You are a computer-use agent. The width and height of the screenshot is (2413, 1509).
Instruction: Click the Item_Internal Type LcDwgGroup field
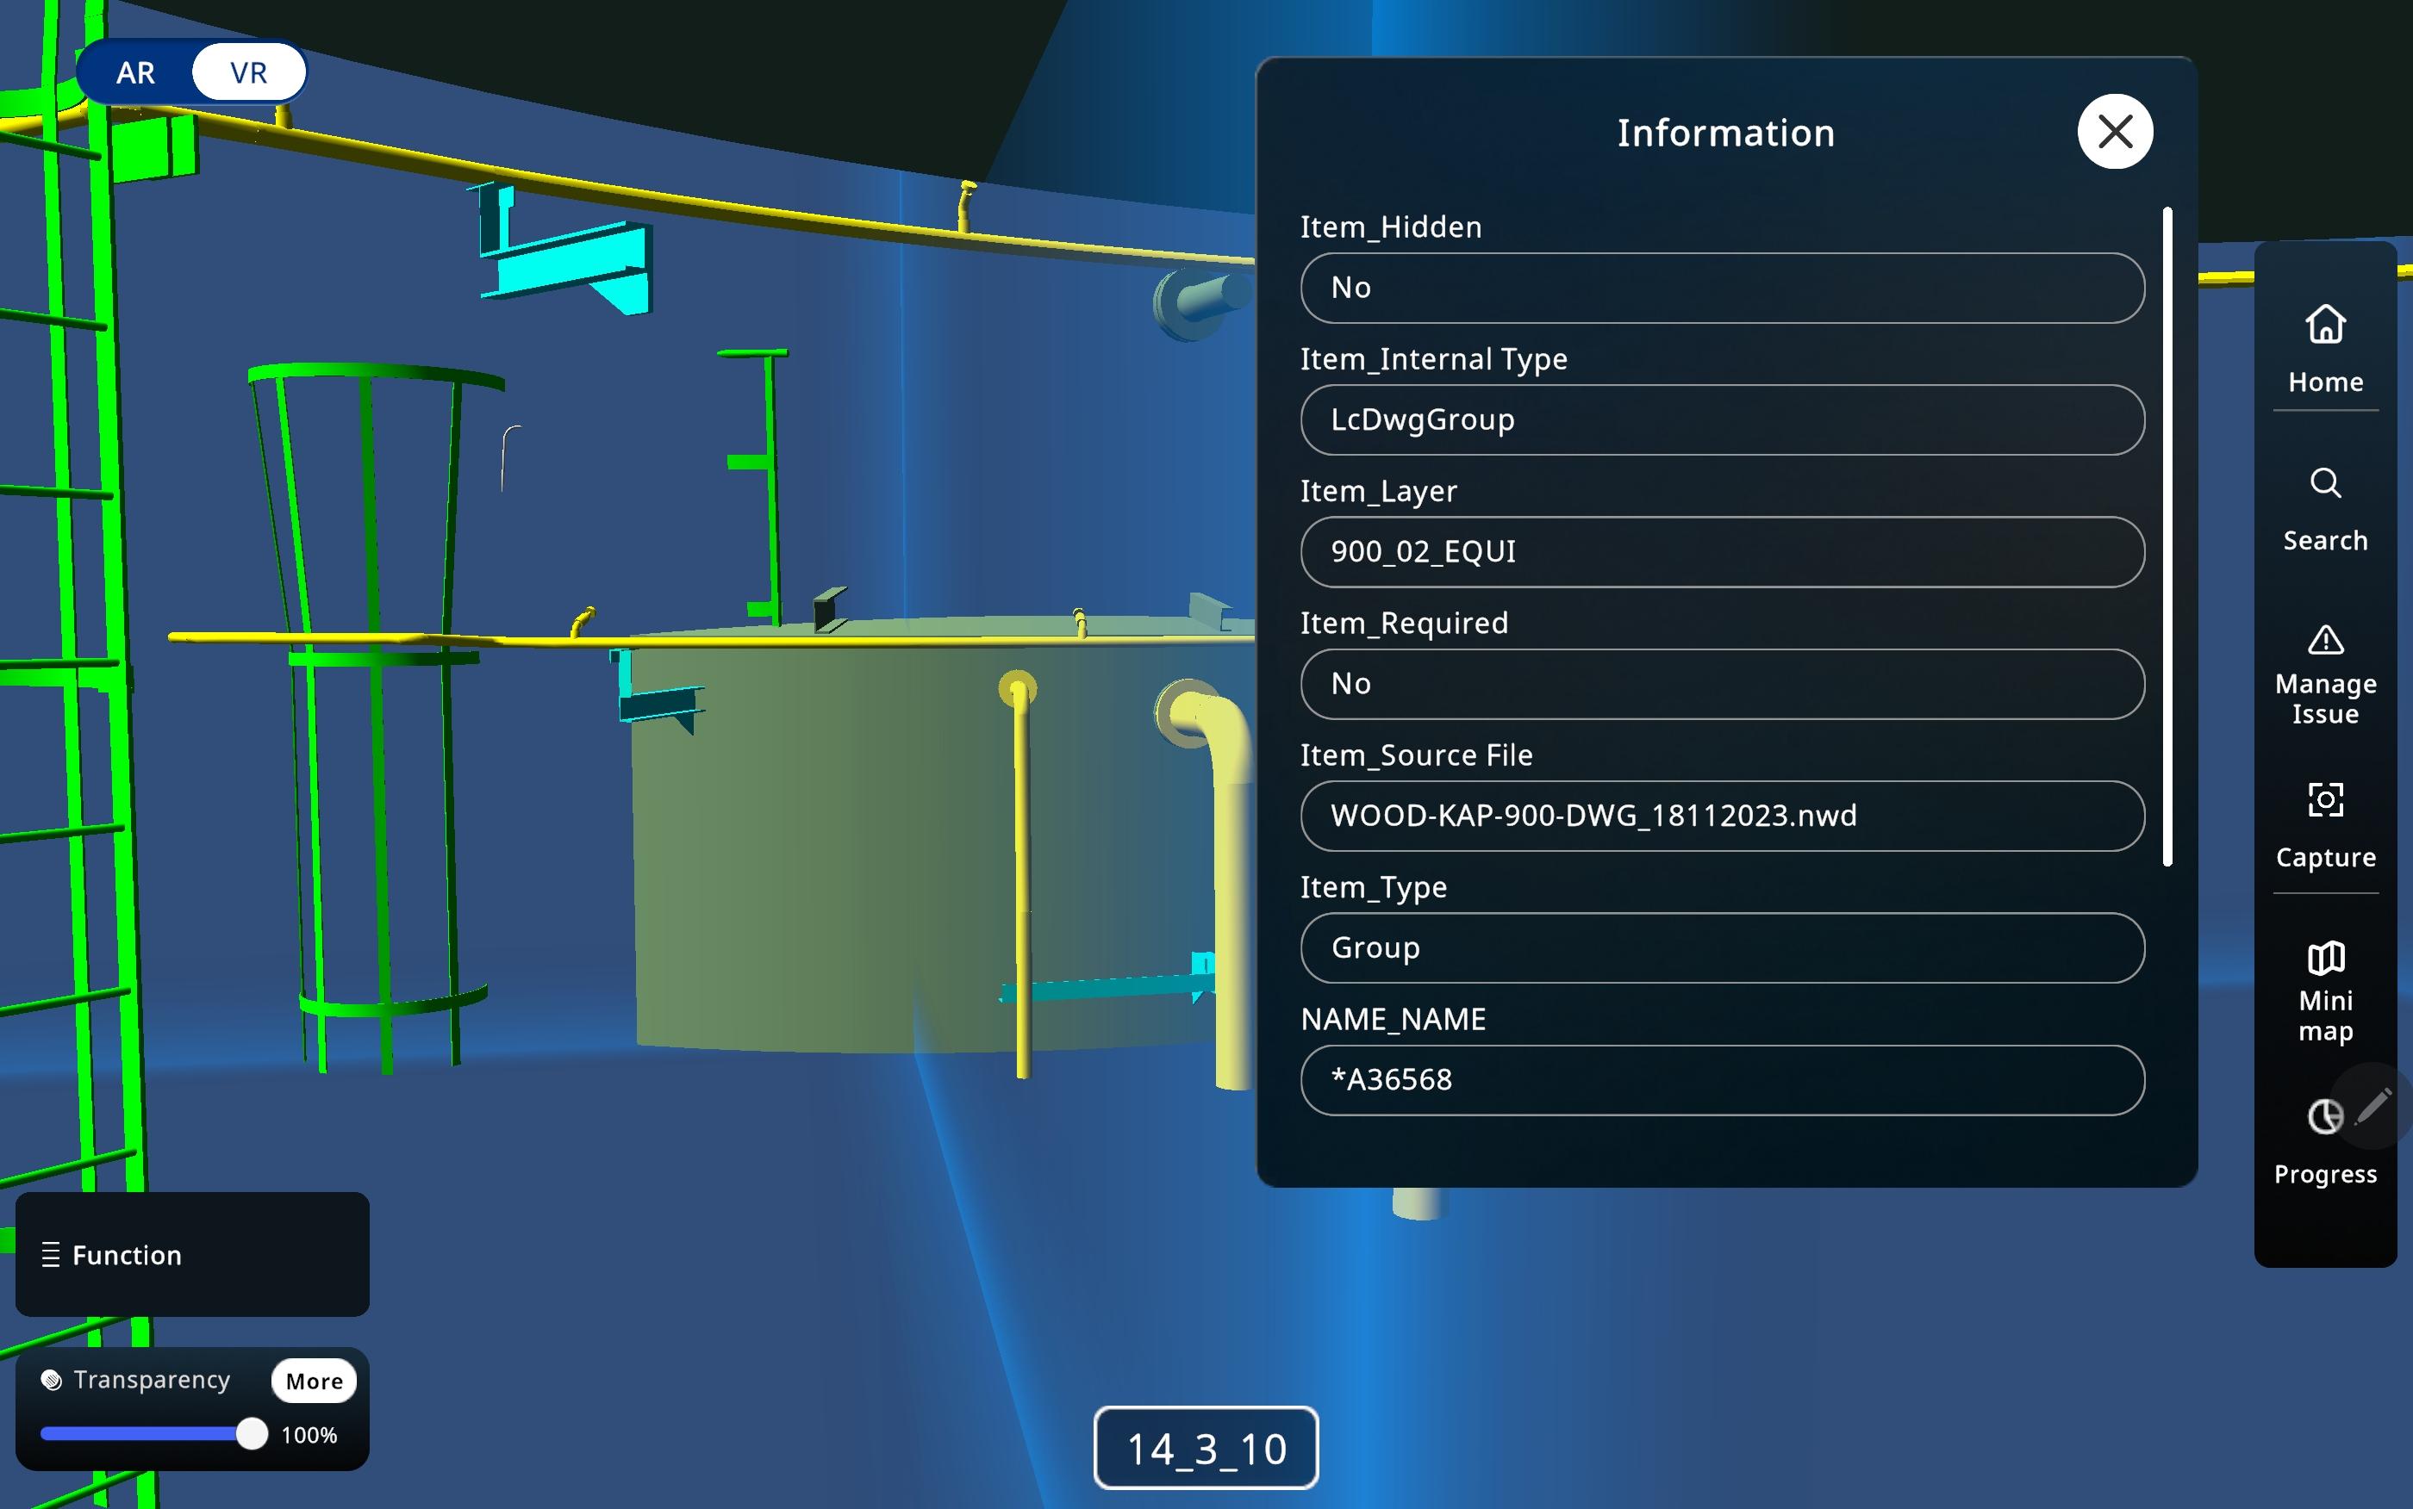pyautogui.click(x=1721, y=420)
